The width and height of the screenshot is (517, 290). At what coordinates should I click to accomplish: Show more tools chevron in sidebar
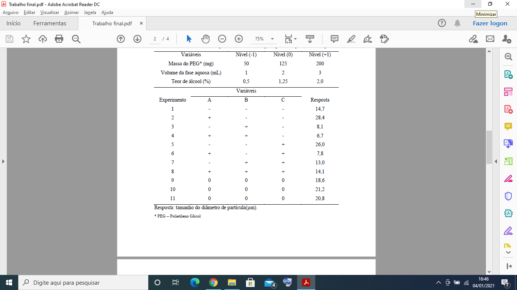point(508,252)
